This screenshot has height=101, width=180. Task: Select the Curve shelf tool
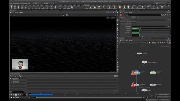tap(39, 8)
